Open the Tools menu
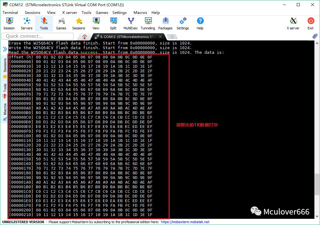Image resolution: width=320 pixels, height=225 pixels. [x=86, y=13]
